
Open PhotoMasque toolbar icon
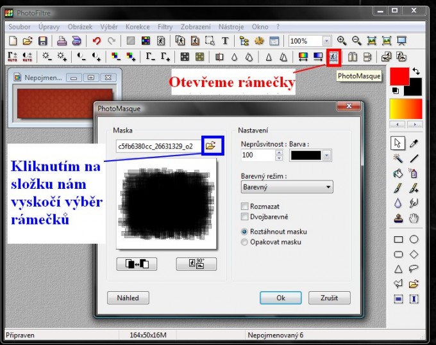pyautogui.click(x=333, y=57)
